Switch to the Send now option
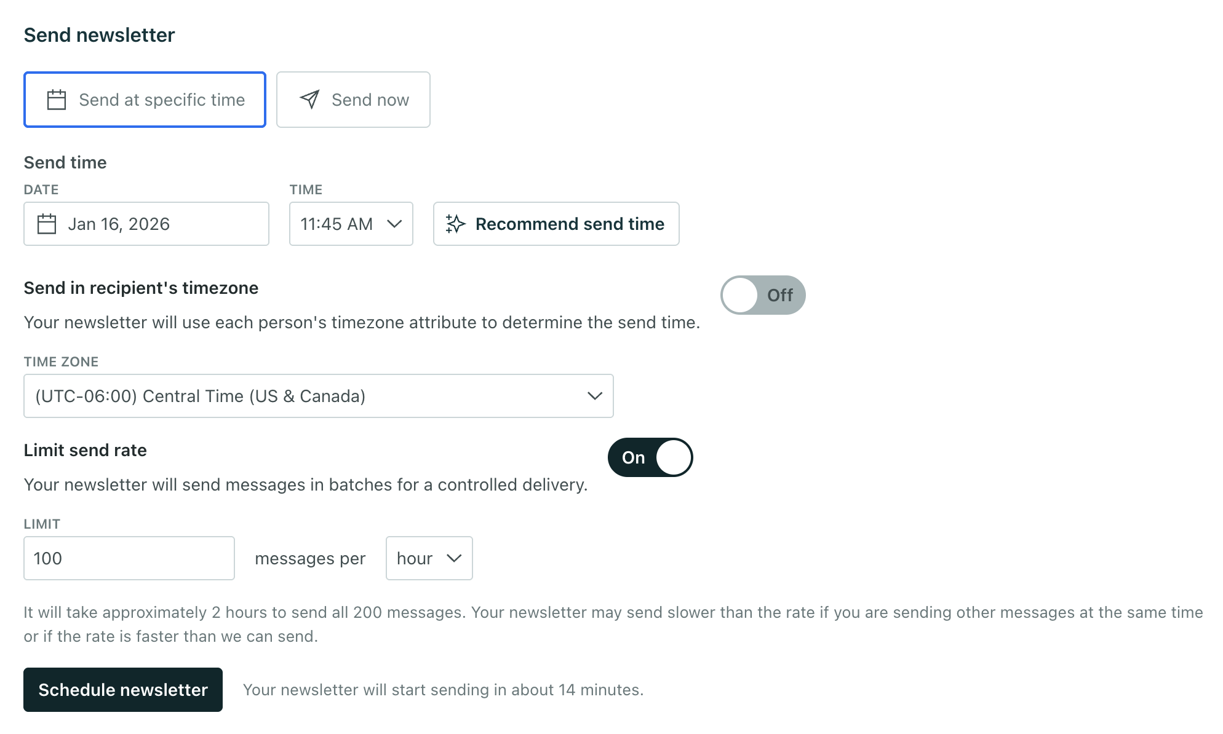 pyautogui.click(x=353, y=99)
